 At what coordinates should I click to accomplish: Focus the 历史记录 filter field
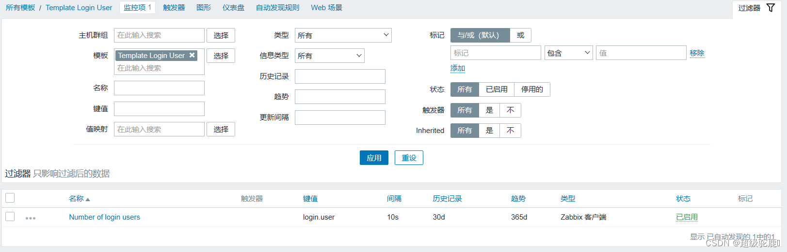point(340,76)
